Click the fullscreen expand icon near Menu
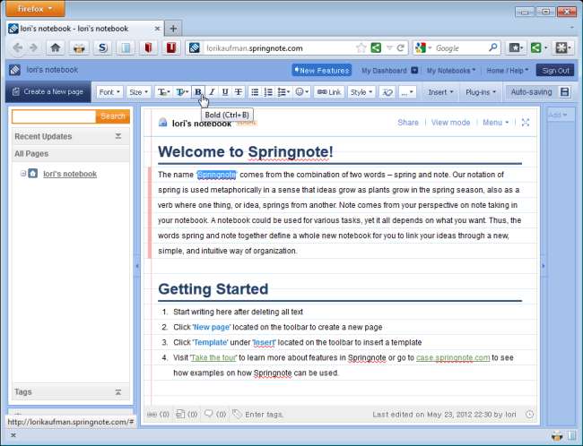The height and width of the screenshot is (446, 583). pyautogui.click(x=526, y=123)
